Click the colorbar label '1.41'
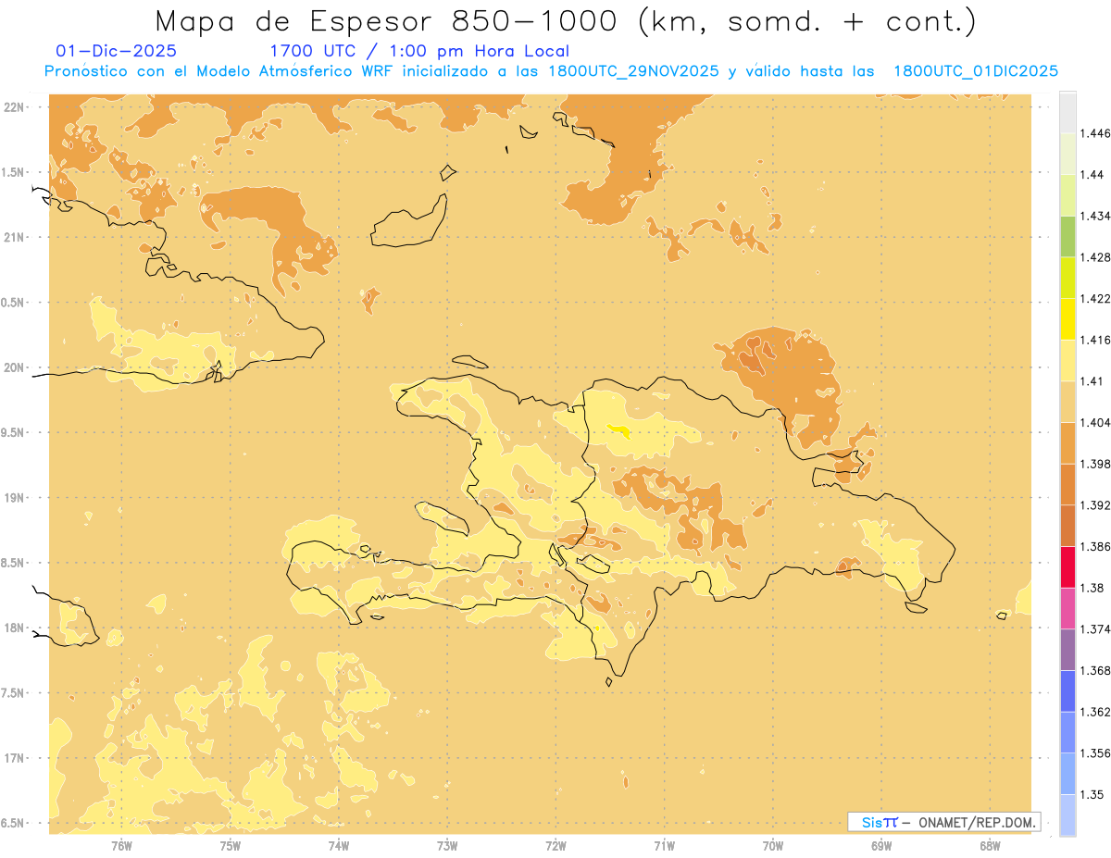 coord(1091,381)
